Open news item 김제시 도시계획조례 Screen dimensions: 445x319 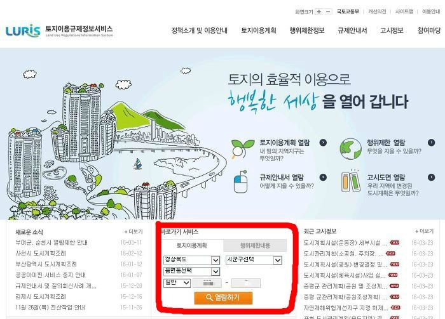(41, 297)
